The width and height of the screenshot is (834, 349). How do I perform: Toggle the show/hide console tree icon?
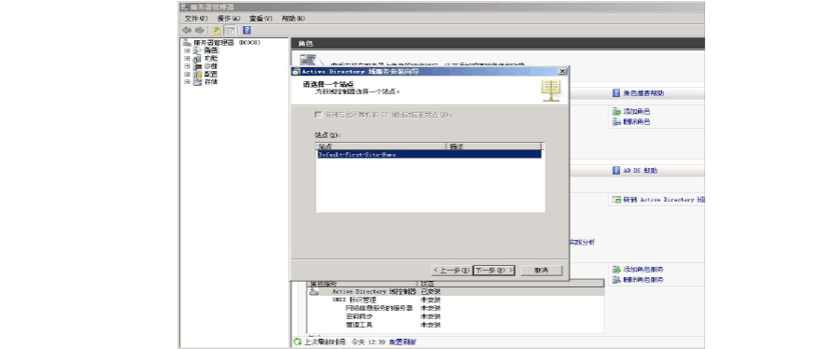[230, 30]
